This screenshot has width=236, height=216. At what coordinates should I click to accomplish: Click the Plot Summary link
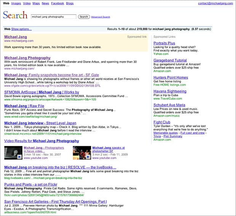tap(173, 136)
